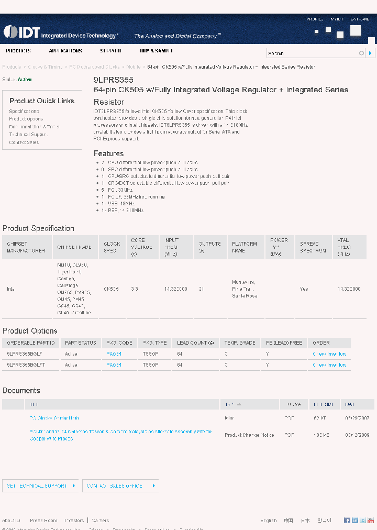Screen dimensions: 377x530
Task: Click the search submit arrow button
Action: click(370, 53)
